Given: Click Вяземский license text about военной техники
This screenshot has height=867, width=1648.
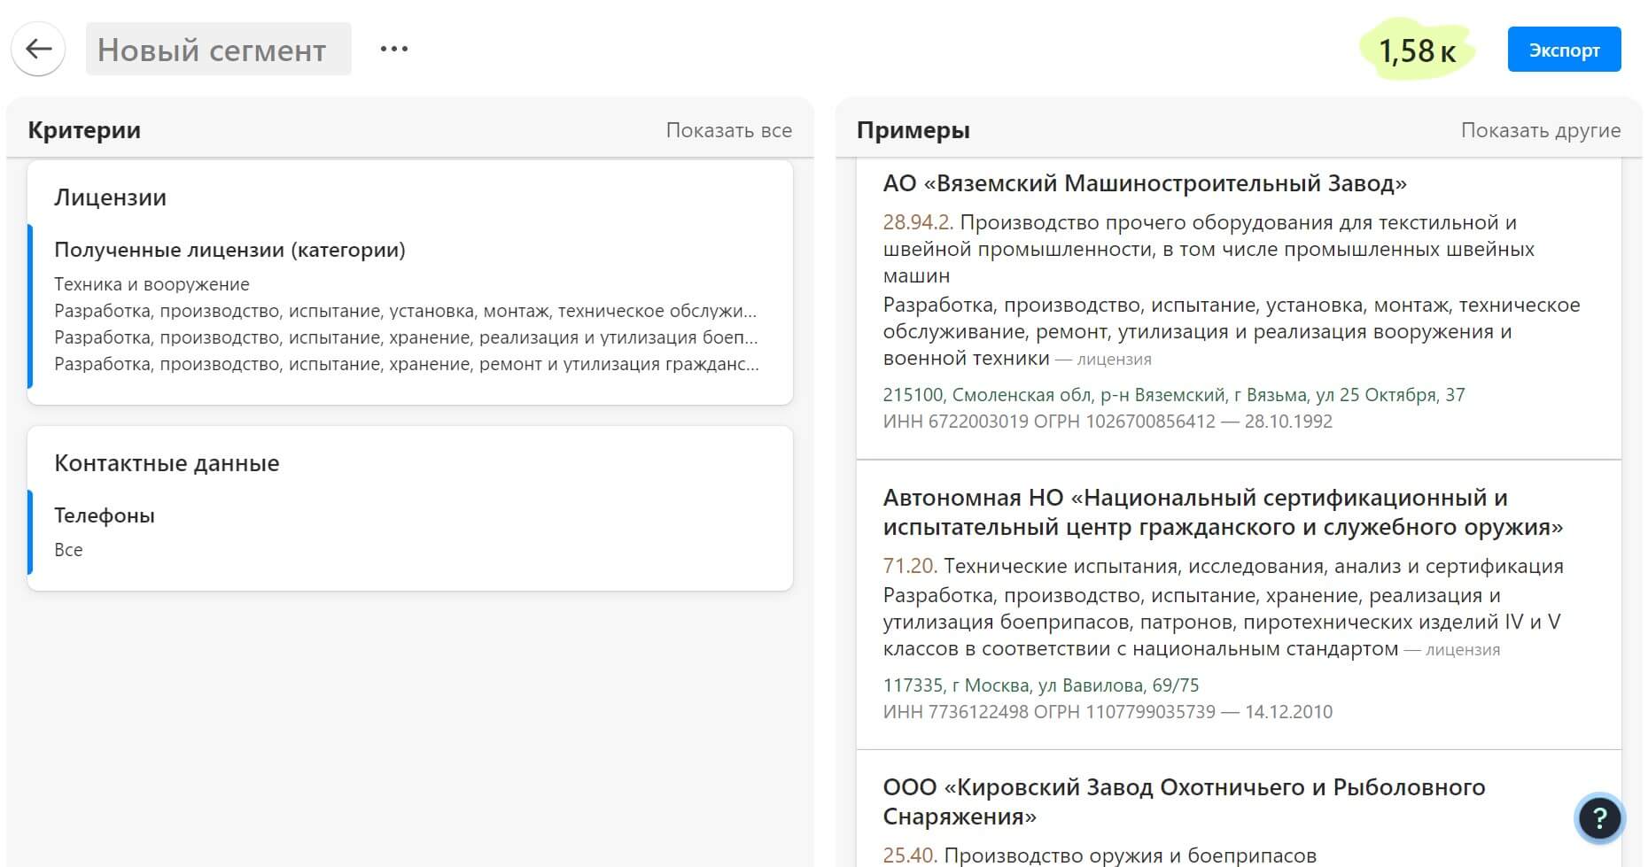Looking at the screenshot, I should point(1232,332).
